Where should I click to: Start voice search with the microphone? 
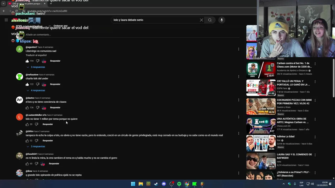click(x=222, y=20)
